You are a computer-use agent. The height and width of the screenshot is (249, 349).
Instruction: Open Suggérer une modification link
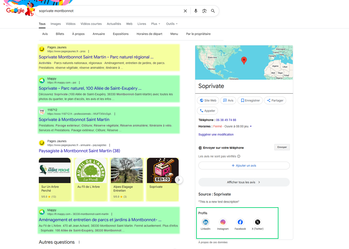(216, 134)
